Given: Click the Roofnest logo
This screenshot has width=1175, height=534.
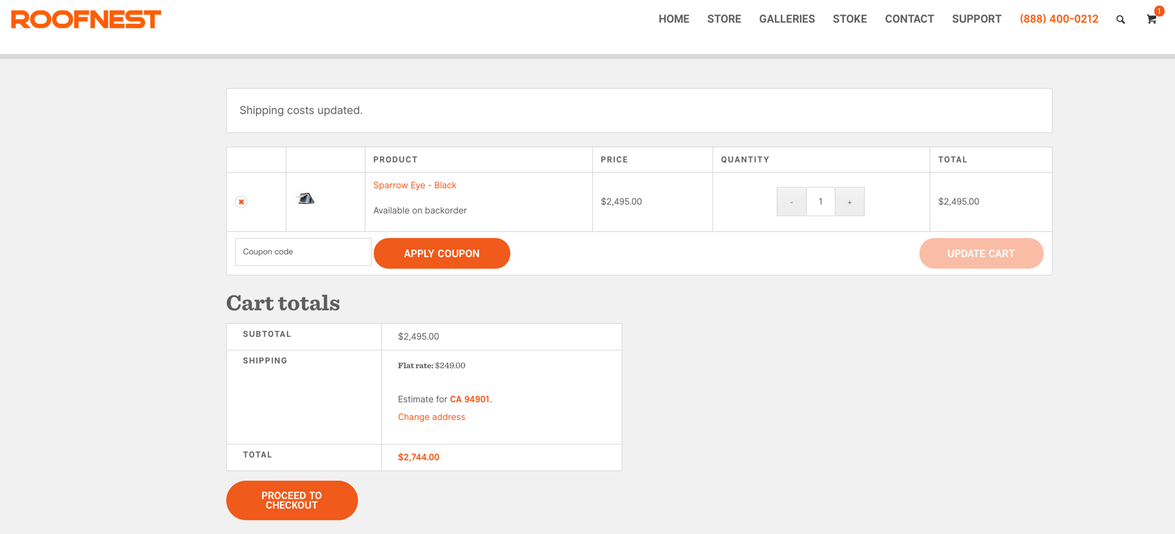Looking at the screenshot, I should click(x=86, y=19).
